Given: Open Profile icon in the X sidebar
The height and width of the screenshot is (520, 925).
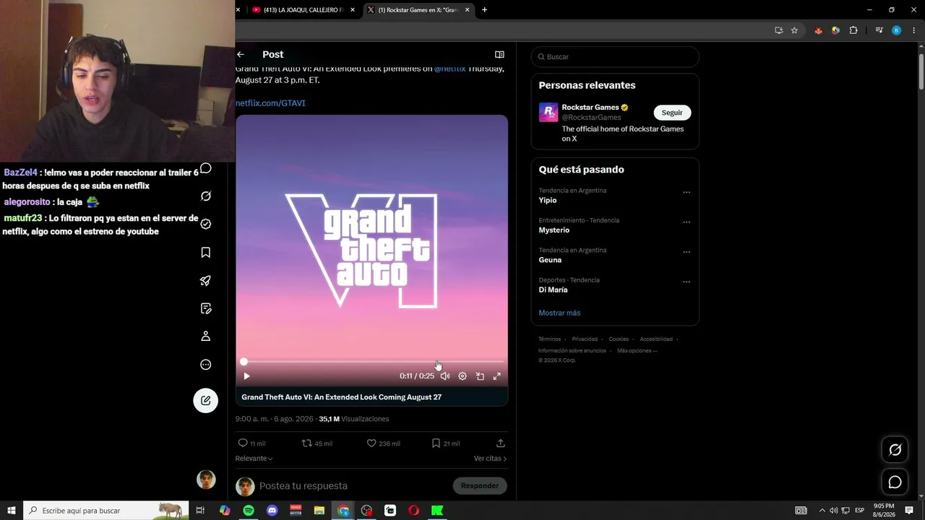Looking at the screenshot, I should [x=206, y=336].
